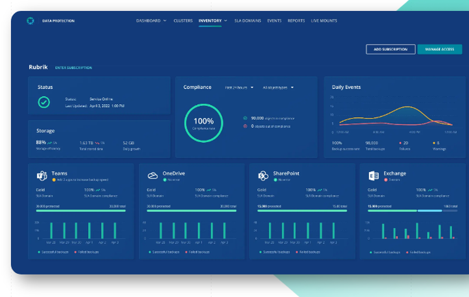Click the OneDrive Successful backups legend item
The height and width of the screenshot is (297, 469).
[x=164, y=252]
